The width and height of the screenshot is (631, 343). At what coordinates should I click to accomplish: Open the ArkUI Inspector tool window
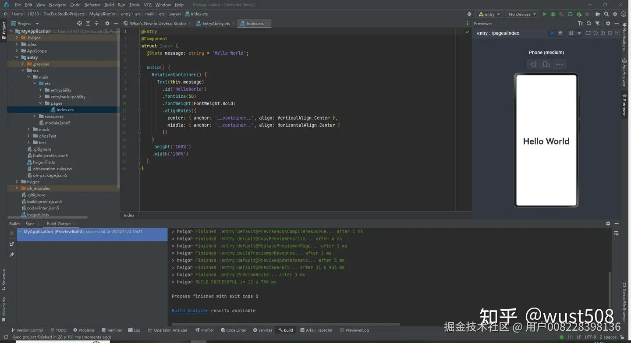pos(316,330)
